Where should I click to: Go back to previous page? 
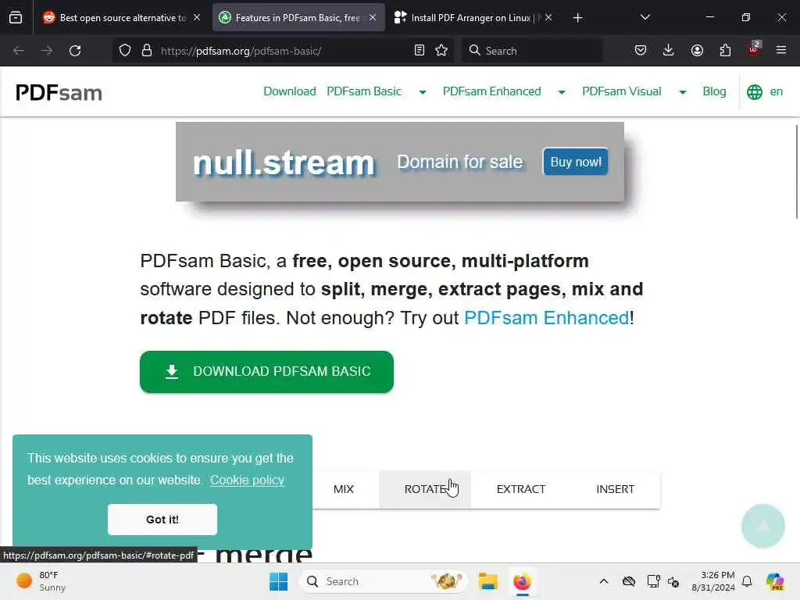pyautogui.click(x=19, y=51)
